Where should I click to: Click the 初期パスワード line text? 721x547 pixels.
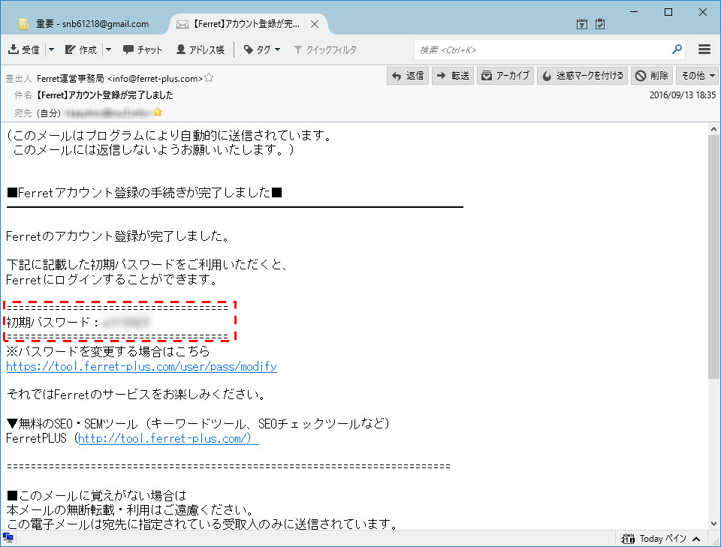coord(78,323)
